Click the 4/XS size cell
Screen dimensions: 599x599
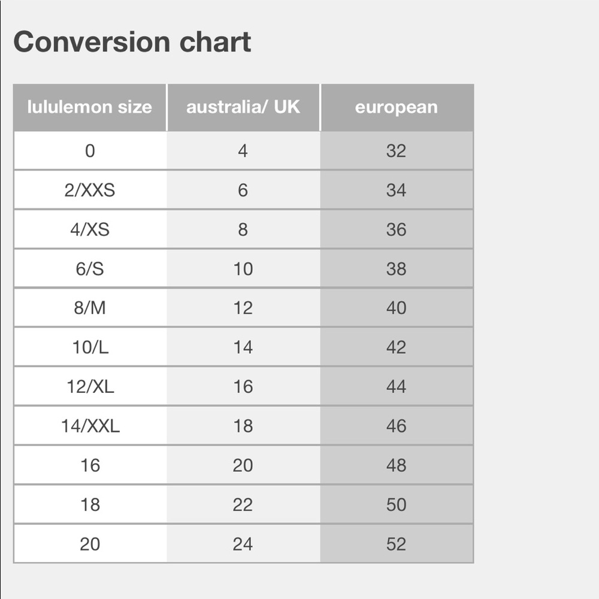90,229
